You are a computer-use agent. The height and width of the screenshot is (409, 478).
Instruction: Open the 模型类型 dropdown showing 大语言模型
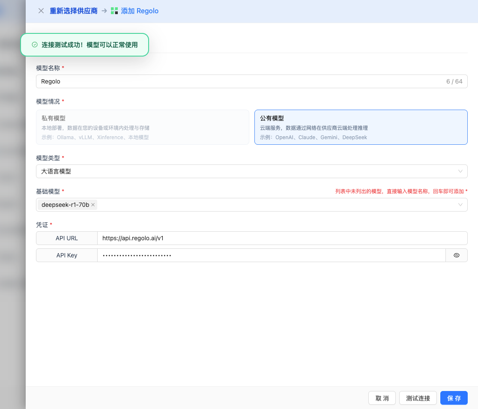pos(251,171)
